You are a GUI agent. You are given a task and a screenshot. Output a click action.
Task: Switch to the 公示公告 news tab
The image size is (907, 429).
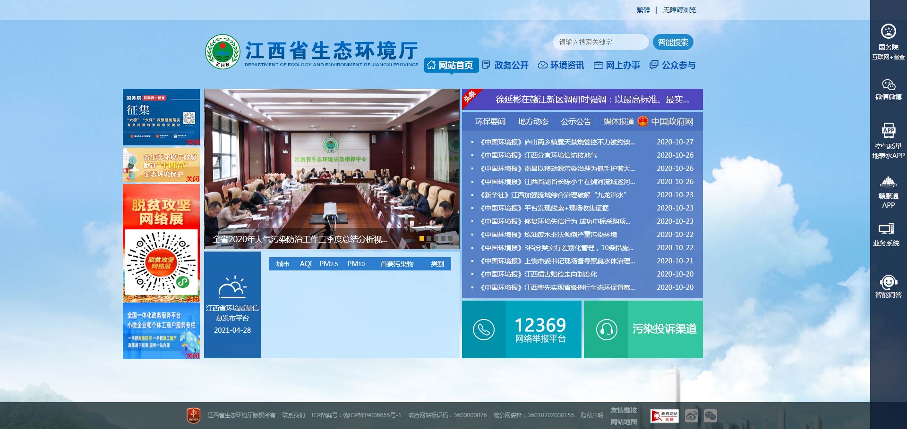[x=575, y=122]
